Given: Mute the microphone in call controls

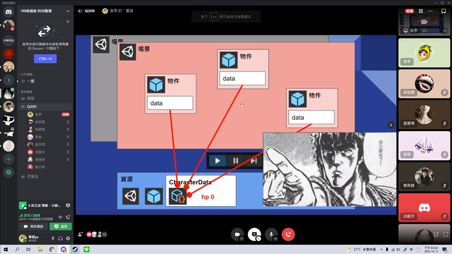Looking at the screenshot, I should tap(272, 234).
